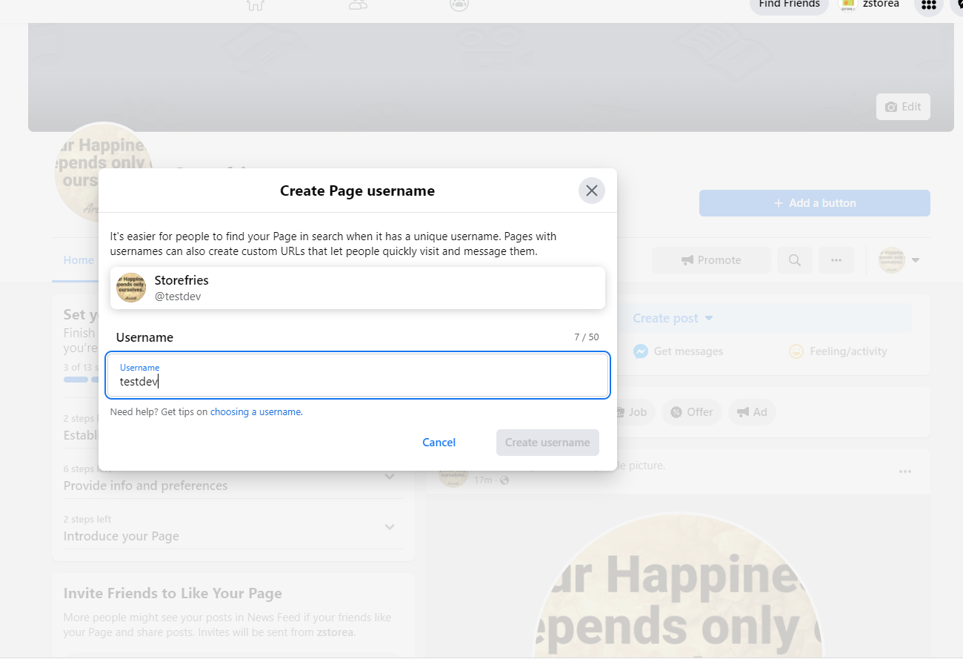Screen dimensions: 963x662
Task: Expand 'Introduce your Page' section
Action: [390, 527]
